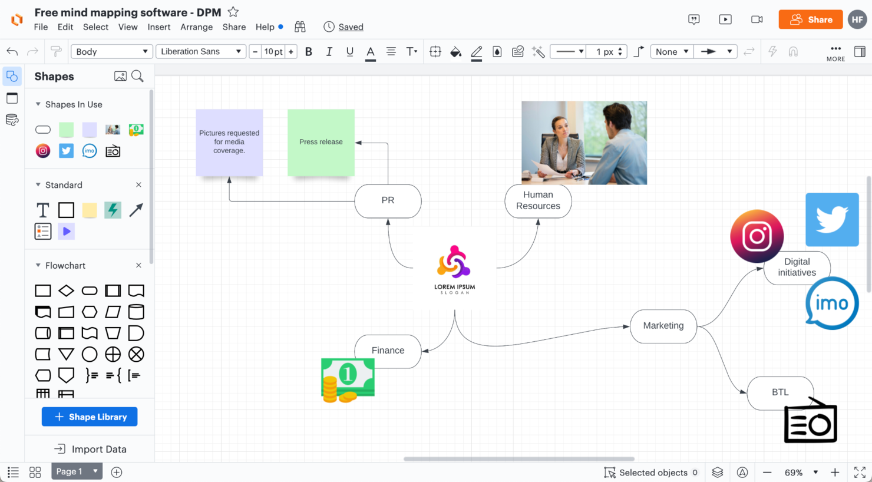The height and width of the screenshot is (482, 872).
Task: Zoom out with the minus button
Action: point(767,473)
